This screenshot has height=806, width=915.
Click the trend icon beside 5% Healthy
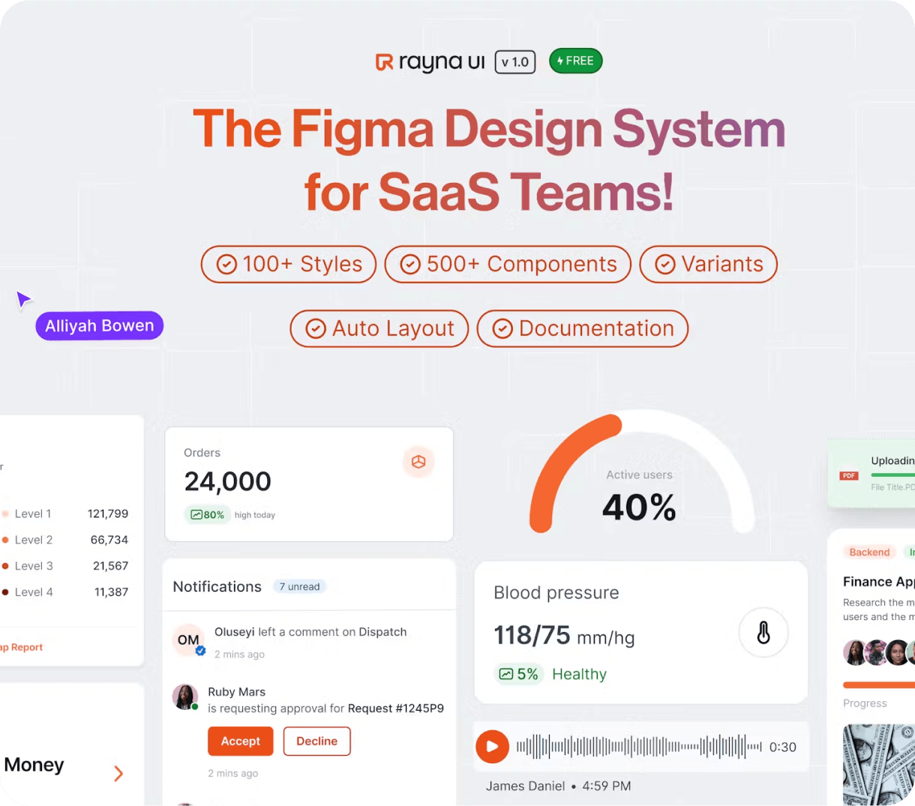pyautogui.click(x=506, y=674)
